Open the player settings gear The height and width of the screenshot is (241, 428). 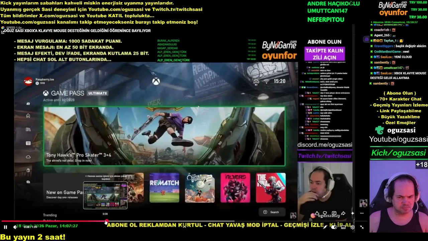[x=352, y=227]
